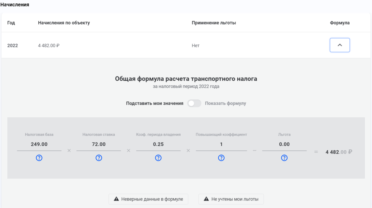This screenshot has height=208, width=372.
Task: Open help icon under Льгота
Action: pyautogui.click(x=284, y=158)
